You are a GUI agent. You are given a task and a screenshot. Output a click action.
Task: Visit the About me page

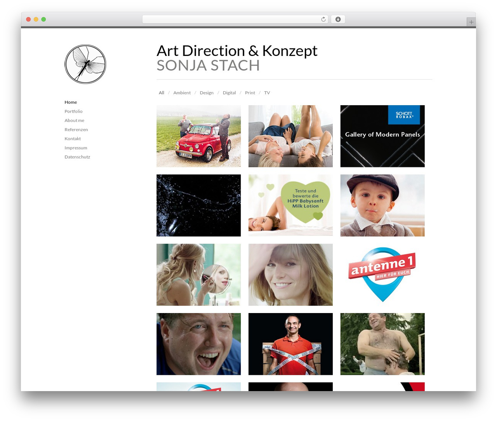pyautogui.click(x=74, y=120)
